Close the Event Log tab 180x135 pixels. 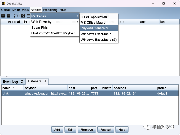click(x=22, y=81)
